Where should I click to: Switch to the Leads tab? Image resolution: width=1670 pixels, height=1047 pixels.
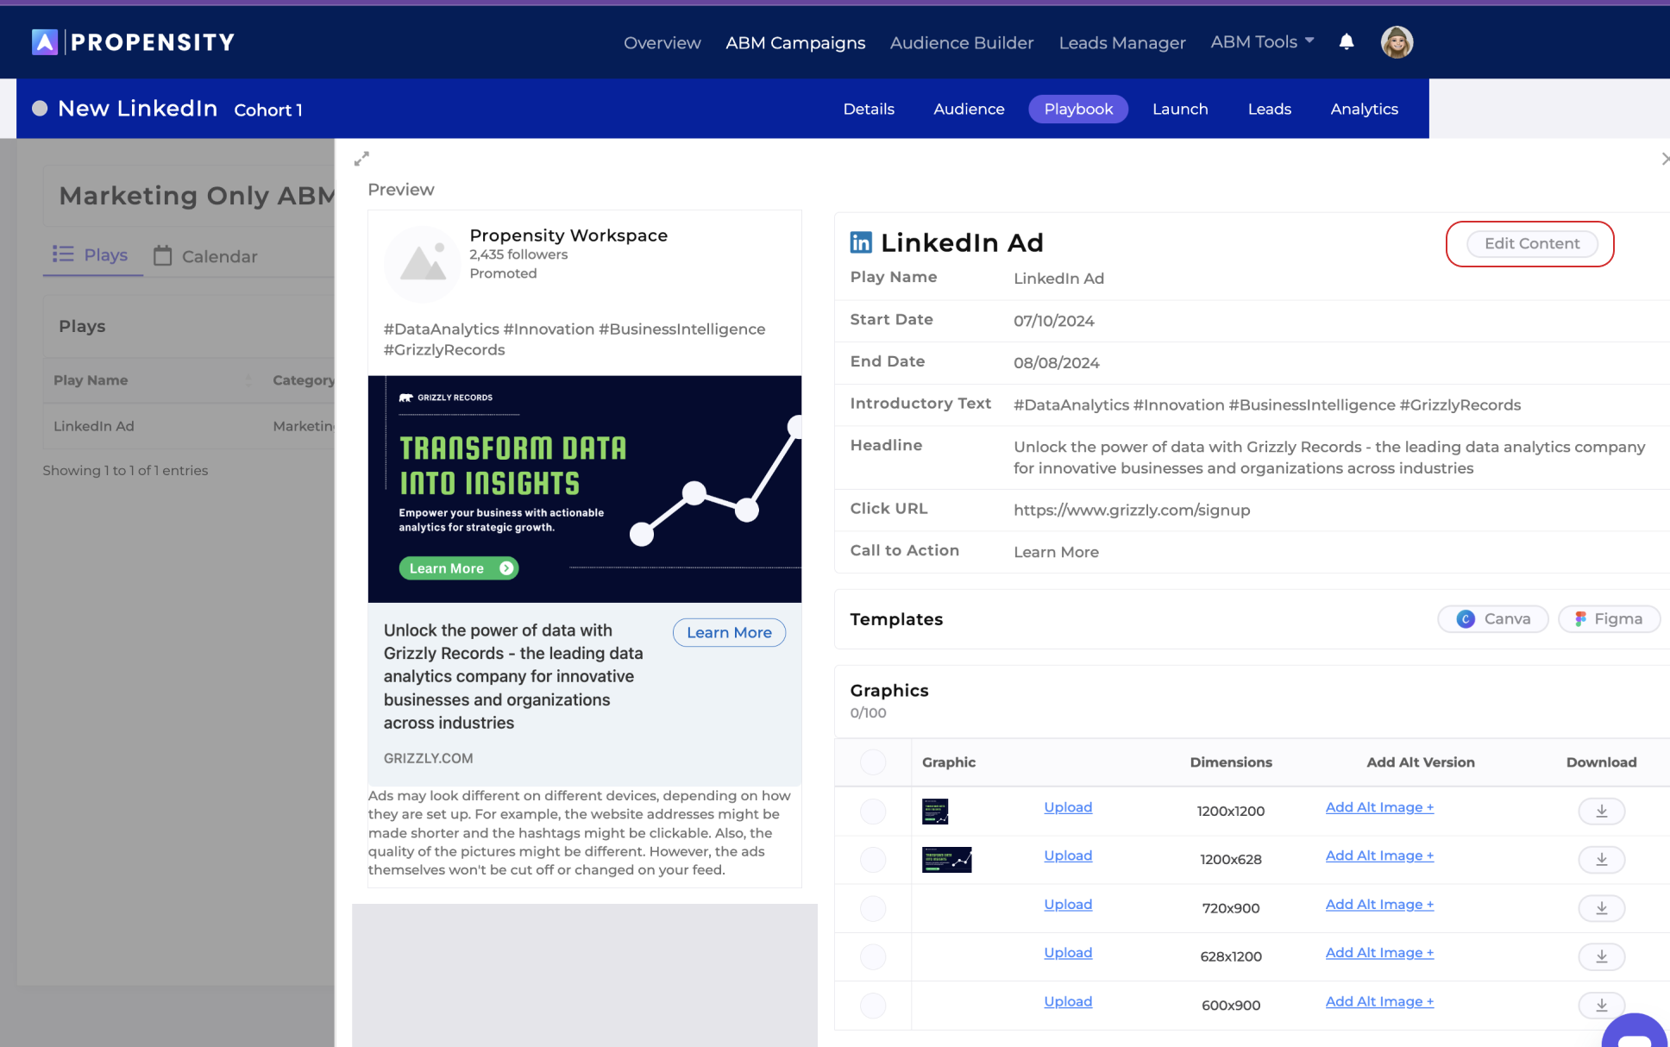(x=1269, y=110)
